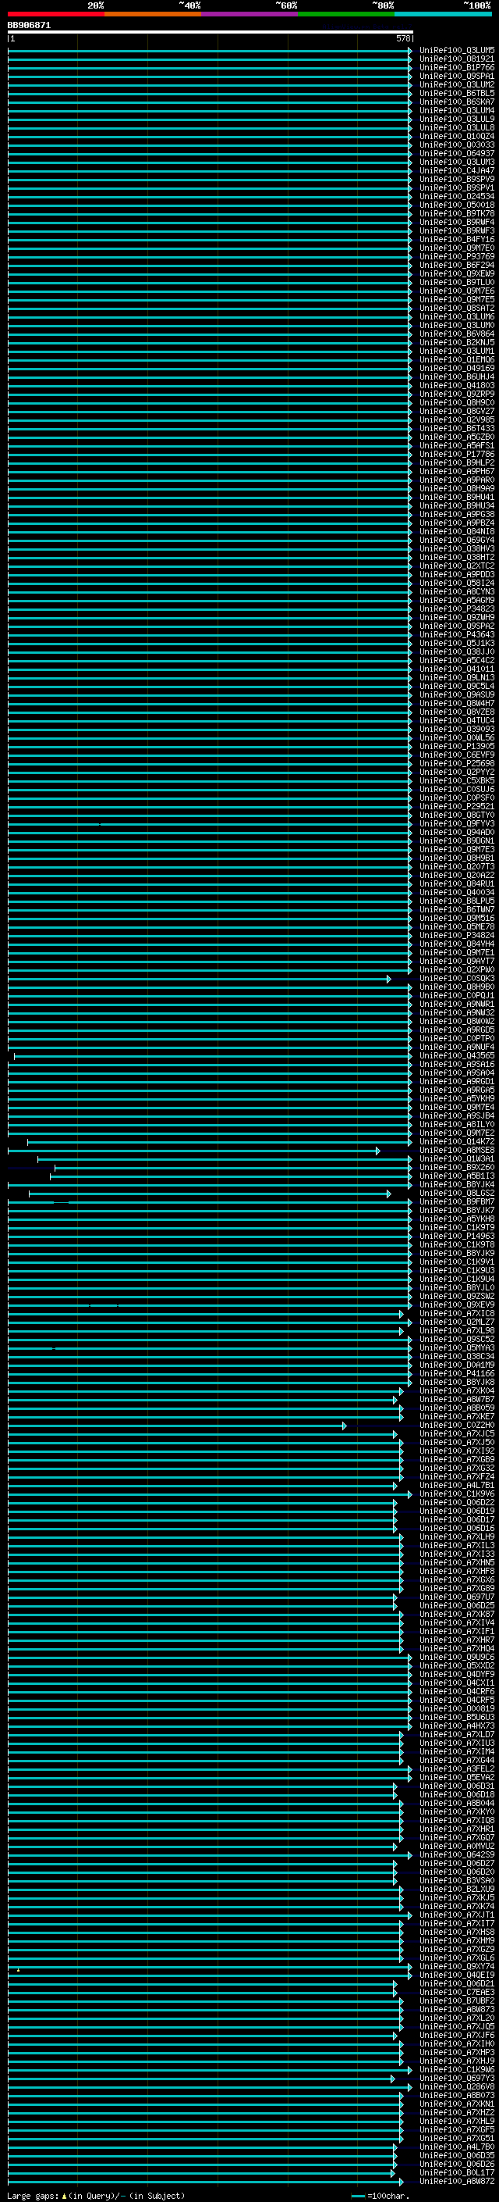Select subject label UniRef100_B7UBF2

coord(457,2001)
